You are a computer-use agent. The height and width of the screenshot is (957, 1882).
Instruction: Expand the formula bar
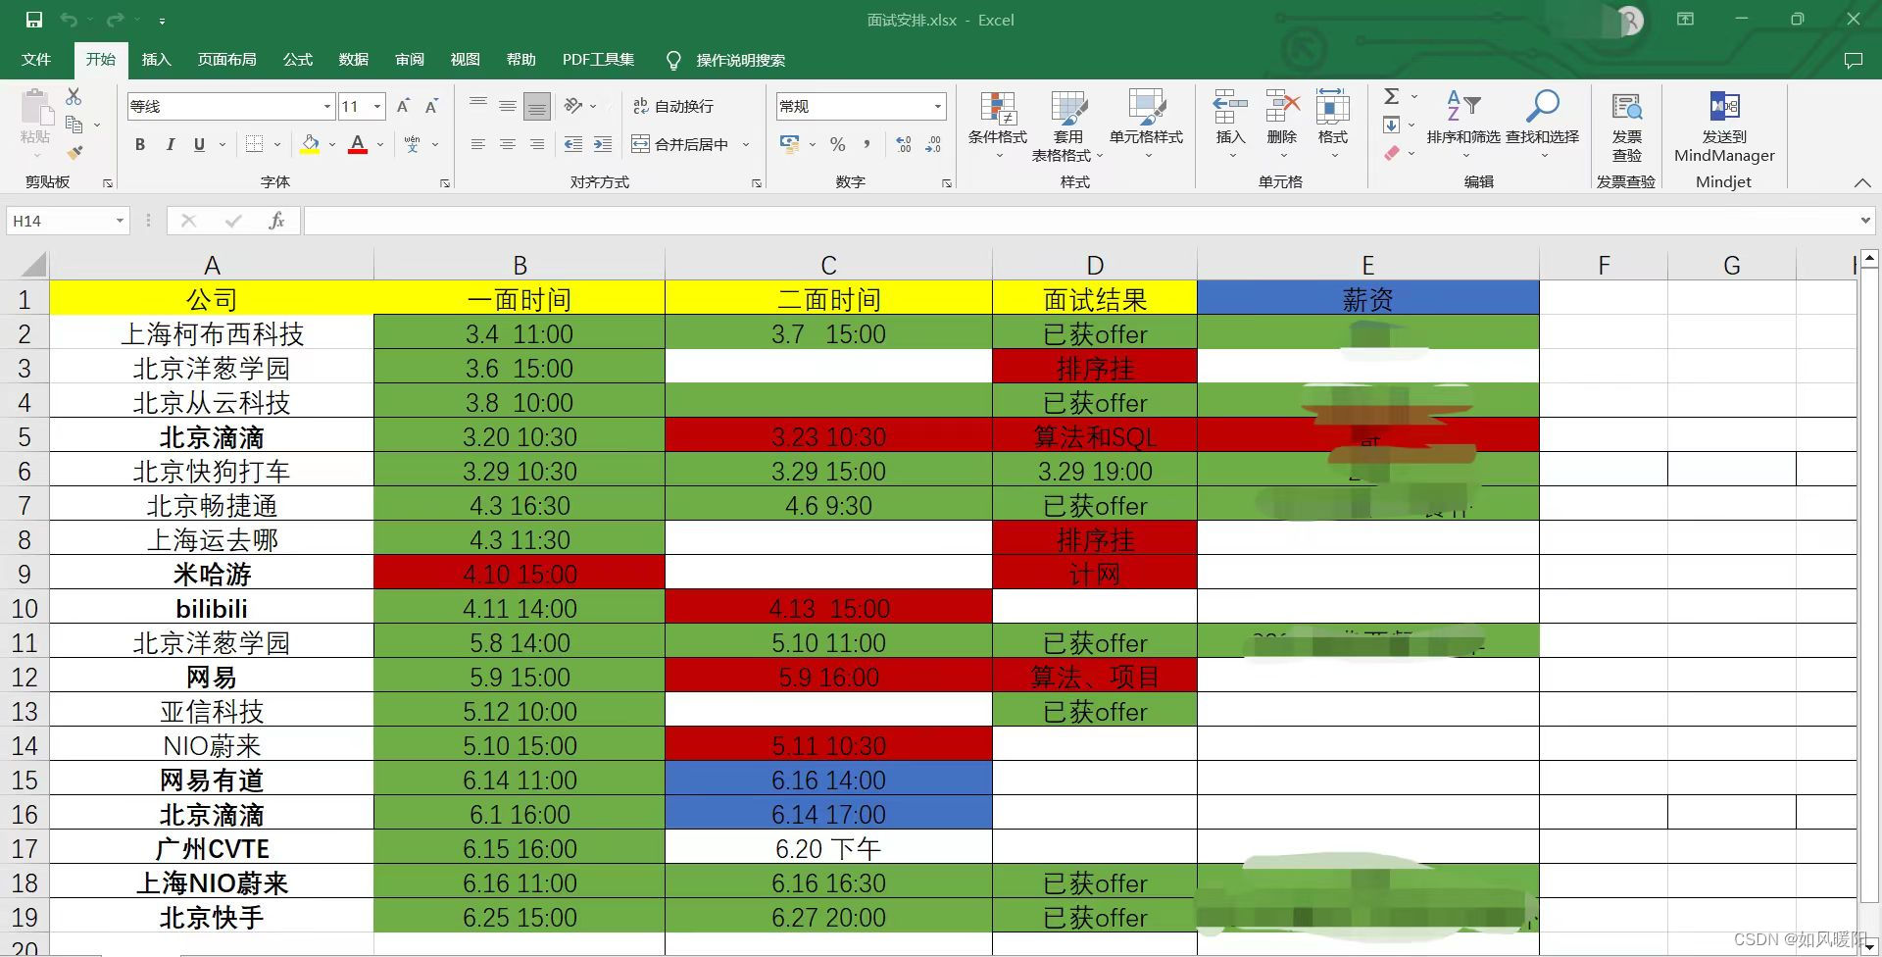(x=1865, y=221)
